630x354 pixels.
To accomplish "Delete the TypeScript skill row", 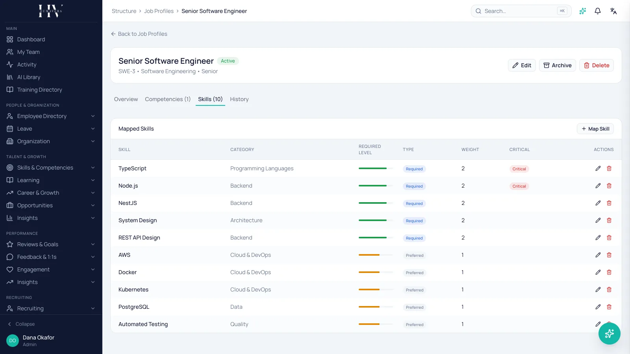I will [x=609, y=168].
